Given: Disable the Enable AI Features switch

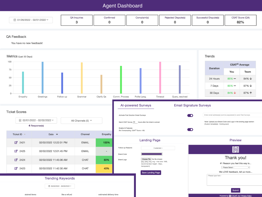Looking at the screenshot, I should point(190,130).
